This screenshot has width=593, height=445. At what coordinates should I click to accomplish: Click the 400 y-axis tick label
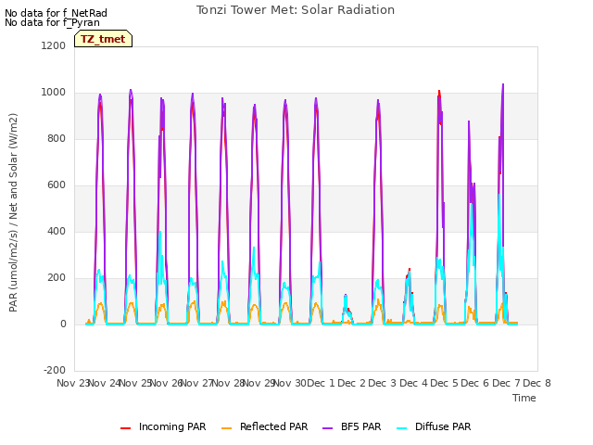pos(57,231)
